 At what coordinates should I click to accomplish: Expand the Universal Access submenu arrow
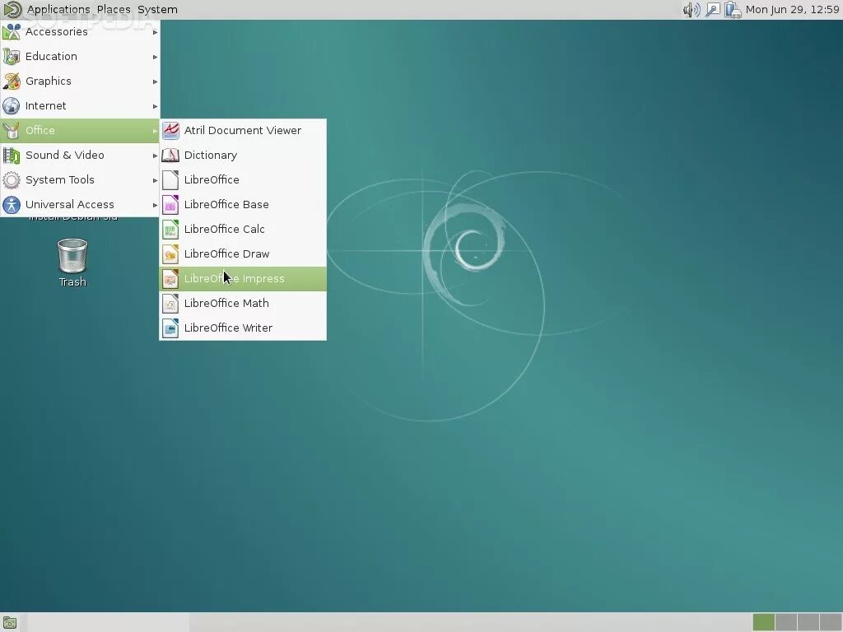pyautogui.click(x=155, y=205)
